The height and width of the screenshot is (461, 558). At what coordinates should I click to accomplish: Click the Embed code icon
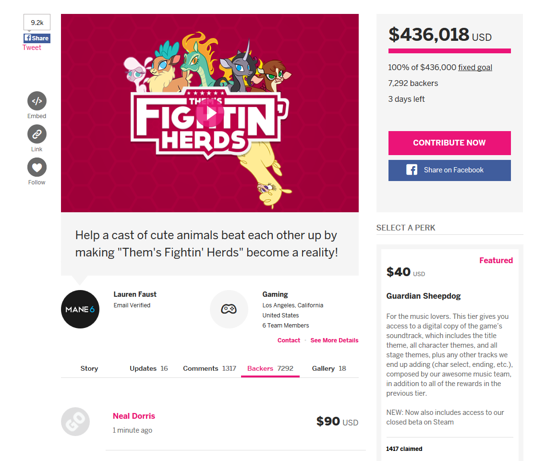pyautogui.click(x=37, y=101)
